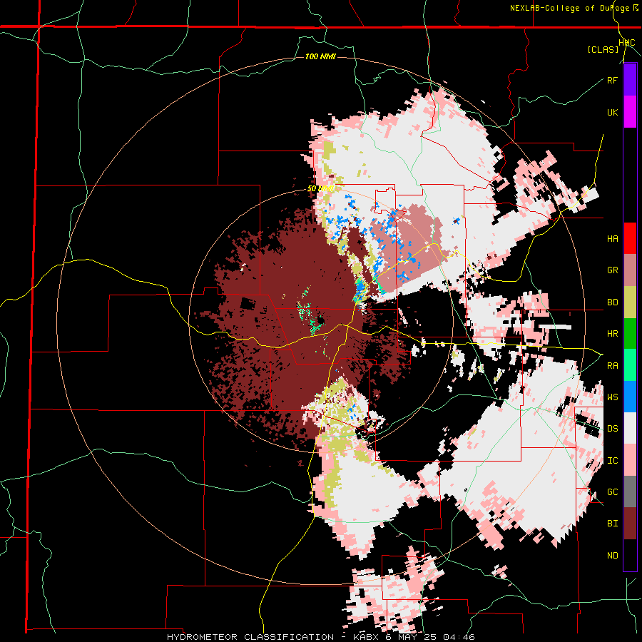Select the "BI" biological legend label
This screenshot has width=642, height=642.
pos(613,524)
